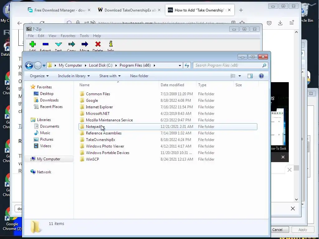
Task: Click the browser page scrollbar down arrow
Action: (297, 199)
